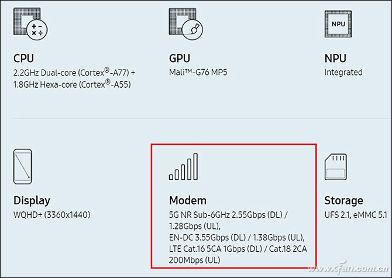Viewport: 392px width, 278px height.
Task: Click the 1.8GHz Hexa-core Cortex-A55 text
Action: click(71, 84)
